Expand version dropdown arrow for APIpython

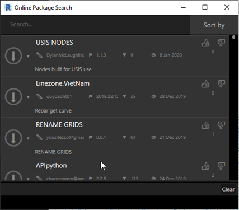(x=28, y=179)
